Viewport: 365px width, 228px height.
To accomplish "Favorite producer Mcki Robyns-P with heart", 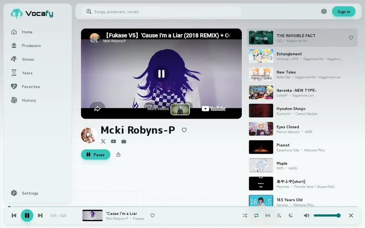I will pos(184,130).
